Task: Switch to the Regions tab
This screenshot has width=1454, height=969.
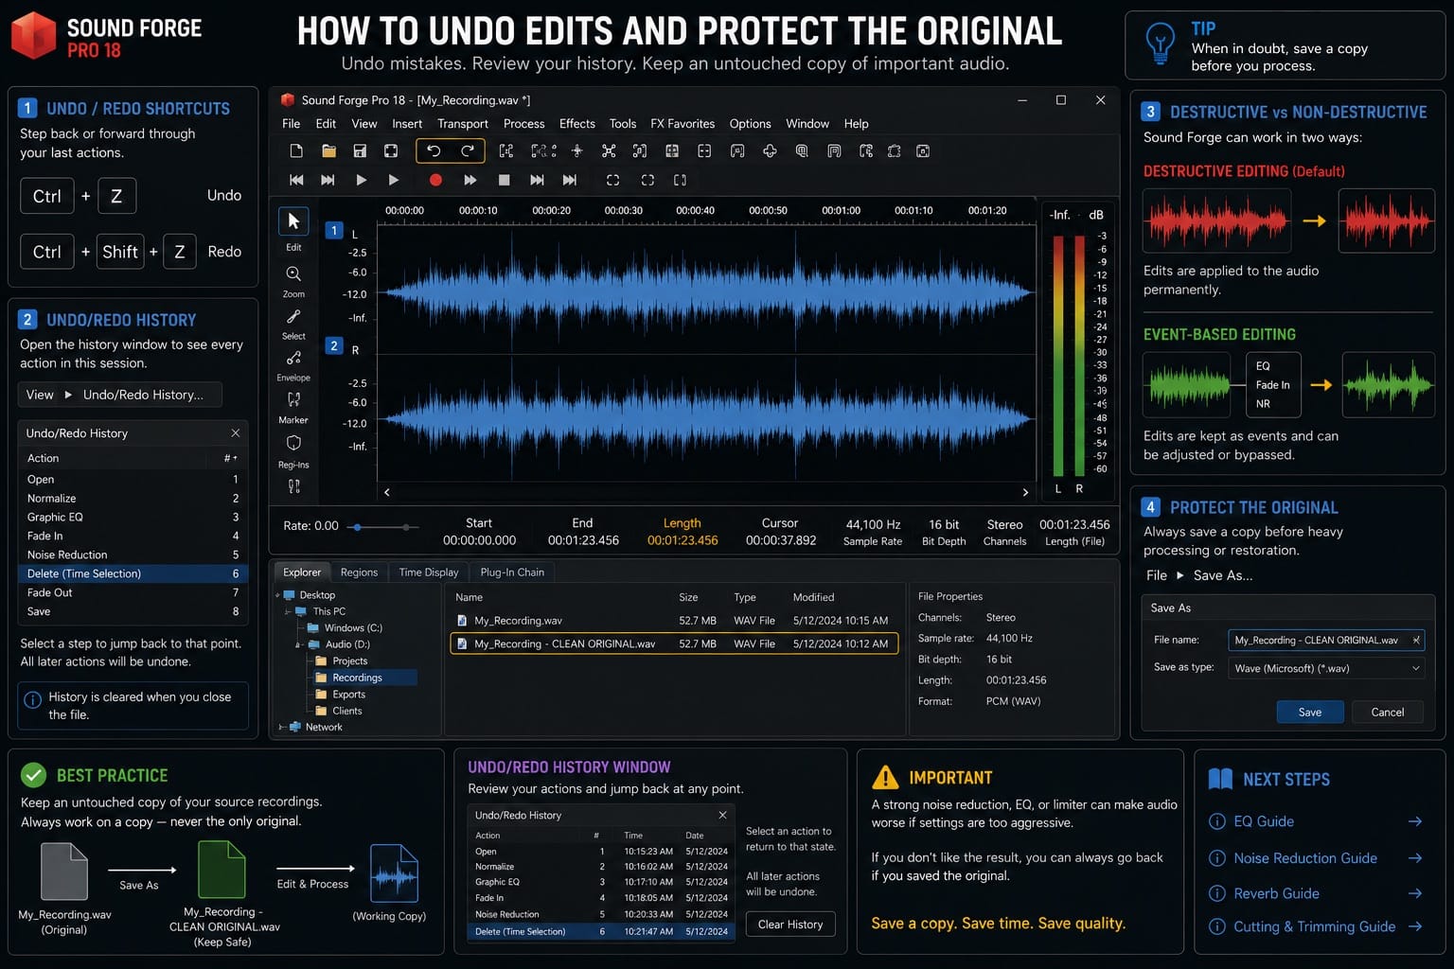Action: pos(359,573)
